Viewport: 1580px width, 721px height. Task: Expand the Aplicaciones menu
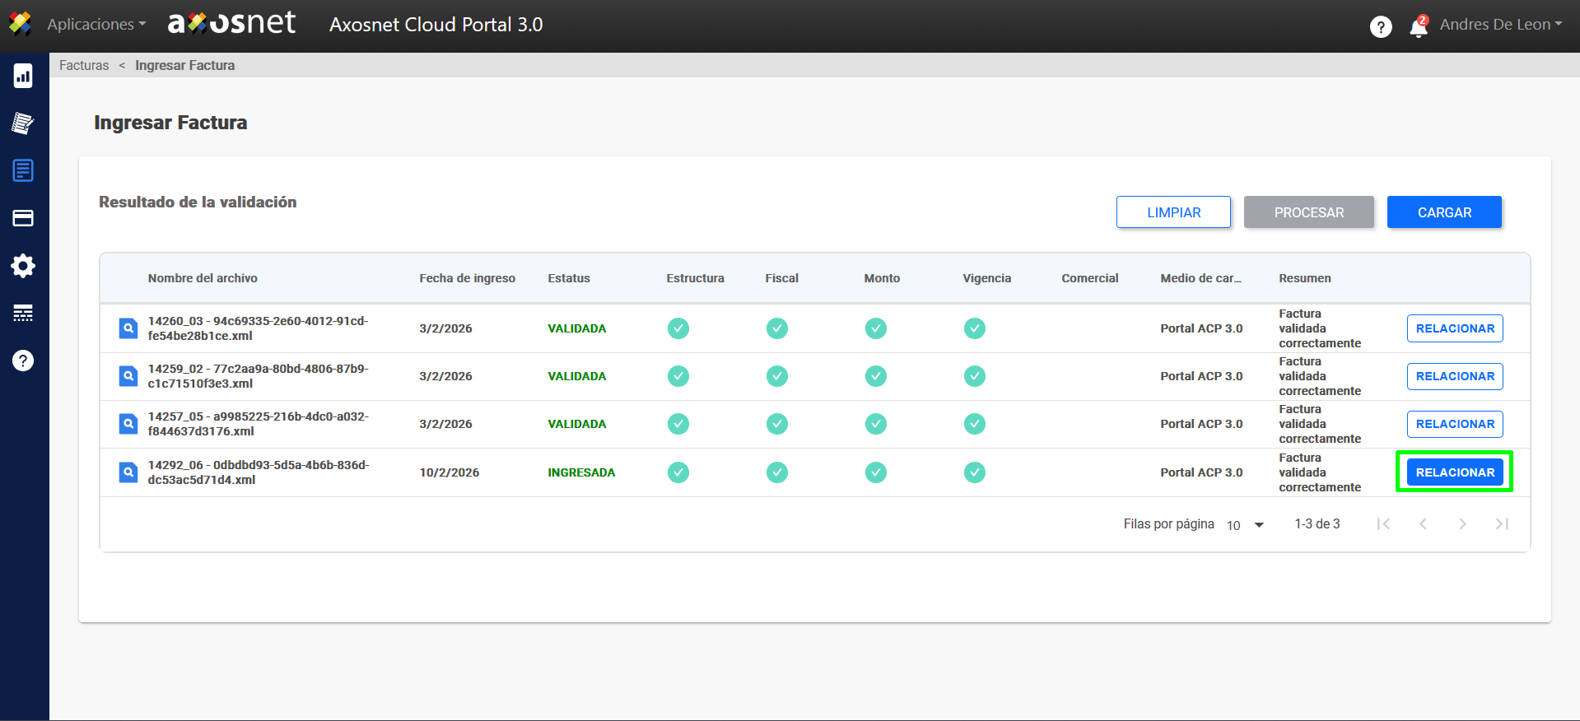96,25
